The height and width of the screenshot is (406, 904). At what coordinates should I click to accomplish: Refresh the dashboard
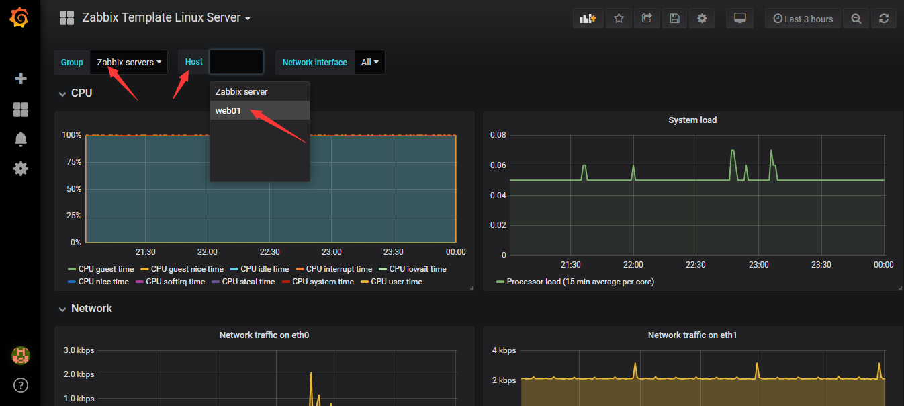click(884, 19)
